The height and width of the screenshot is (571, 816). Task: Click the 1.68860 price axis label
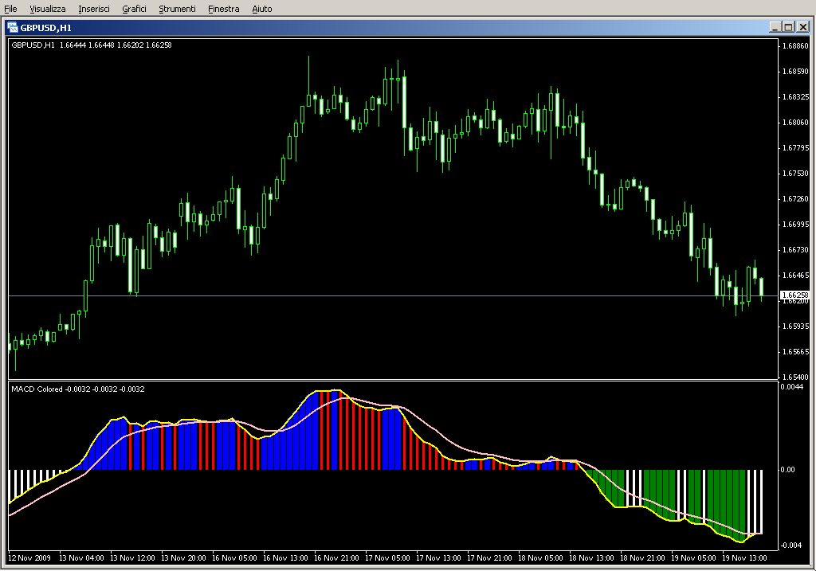[796, 45]
